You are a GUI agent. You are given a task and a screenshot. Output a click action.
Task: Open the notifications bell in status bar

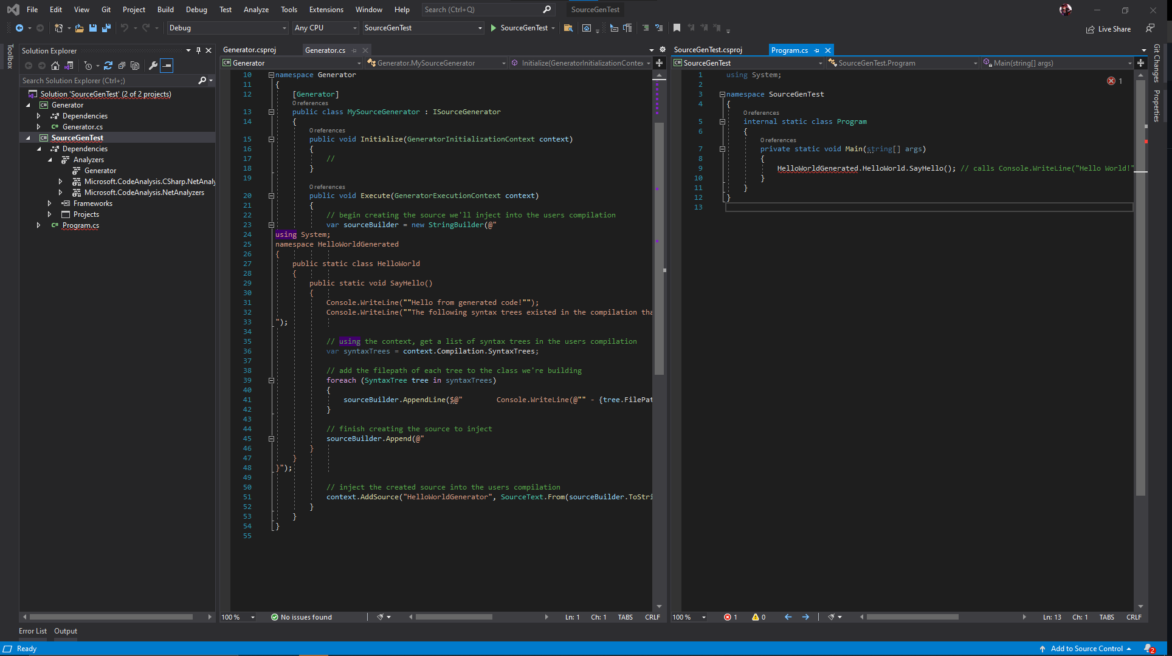[x=1149, y=649]
